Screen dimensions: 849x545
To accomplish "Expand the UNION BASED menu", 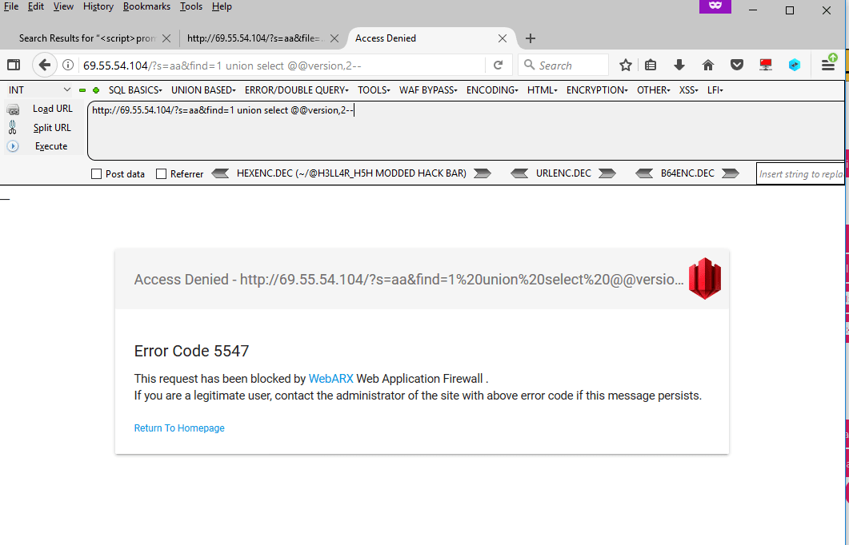I will tap(203, 90).
